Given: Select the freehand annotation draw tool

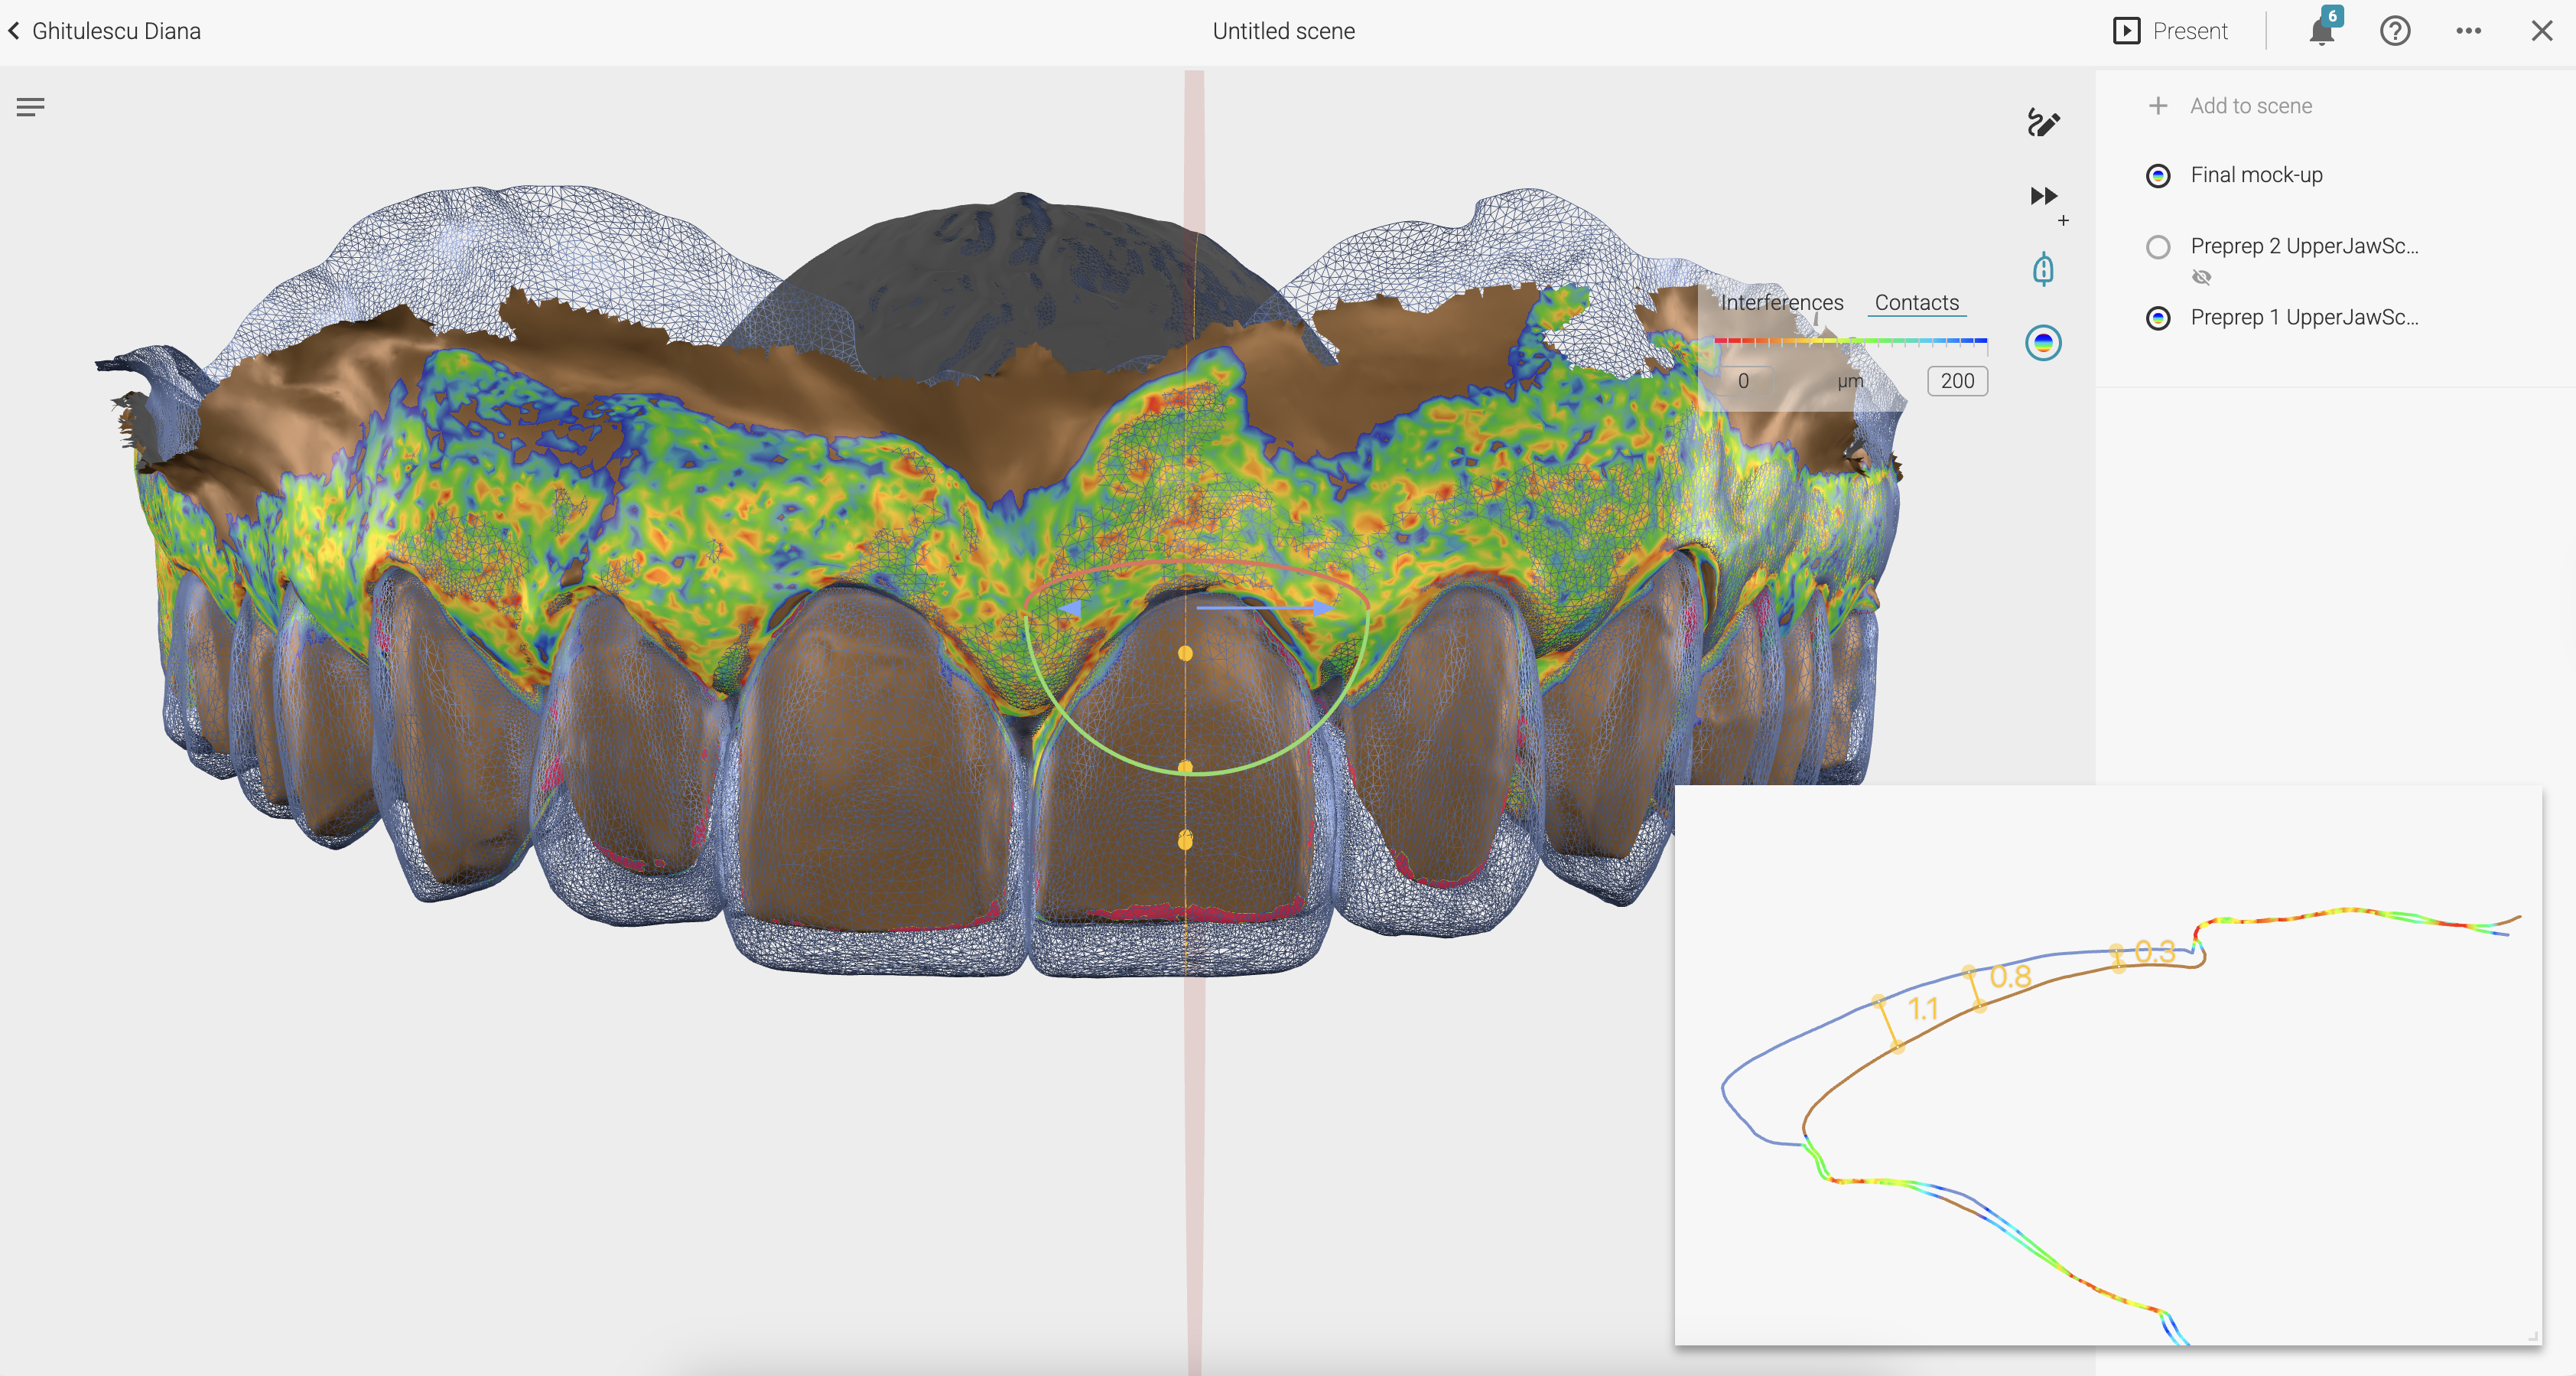Looking at the screenshot, I should 2043,123.
